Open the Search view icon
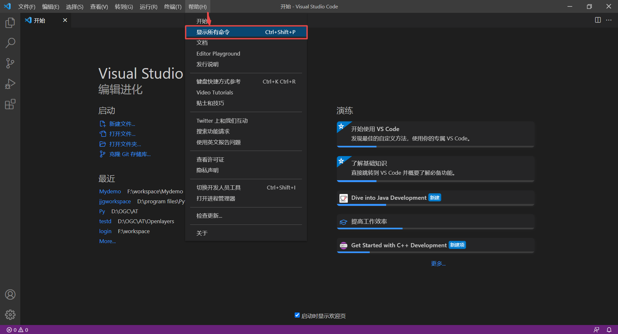This screenshot has width=618, height=334. pyautogui.click(x=10, y=43)
